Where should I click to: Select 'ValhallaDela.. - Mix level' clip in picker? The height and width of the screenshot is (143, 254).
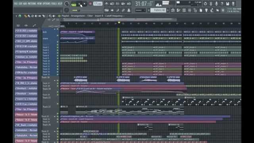[26, 67]
